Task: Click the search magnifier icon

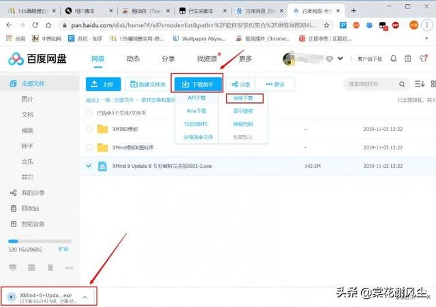Action: 402,84
